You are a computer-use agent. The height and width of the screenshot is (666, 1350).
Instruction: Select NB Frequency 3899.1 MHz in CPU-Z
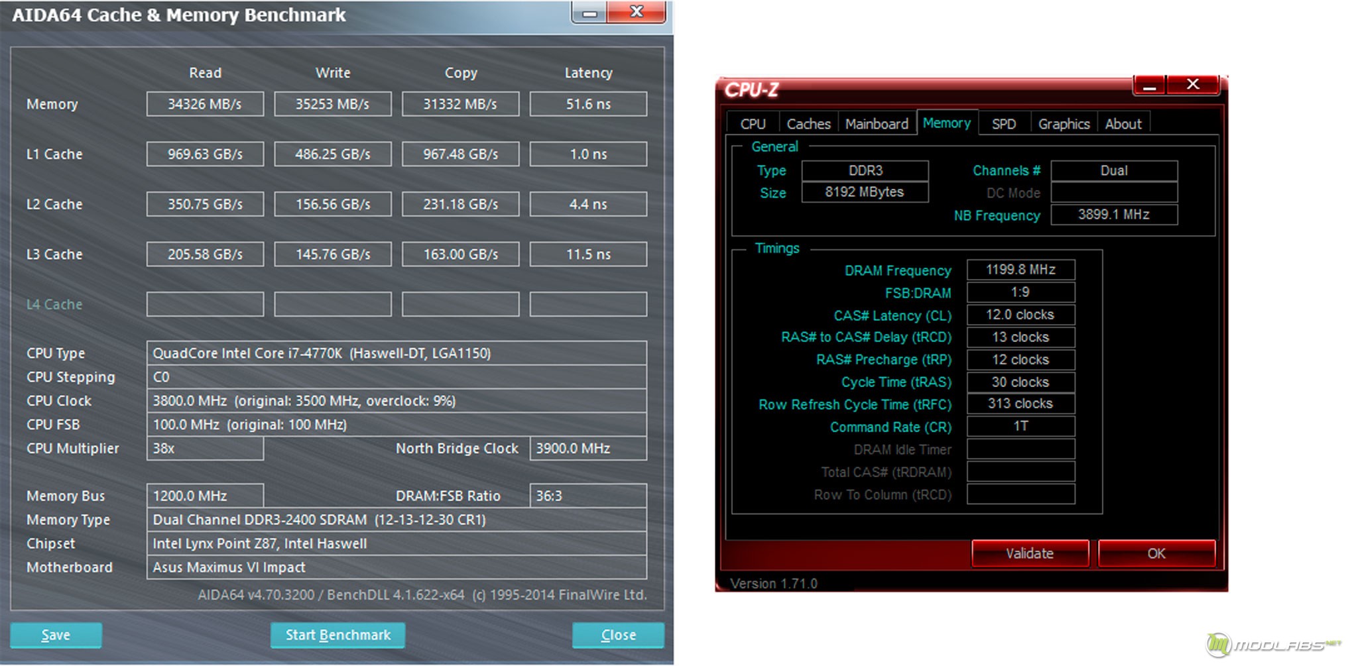1114,215
